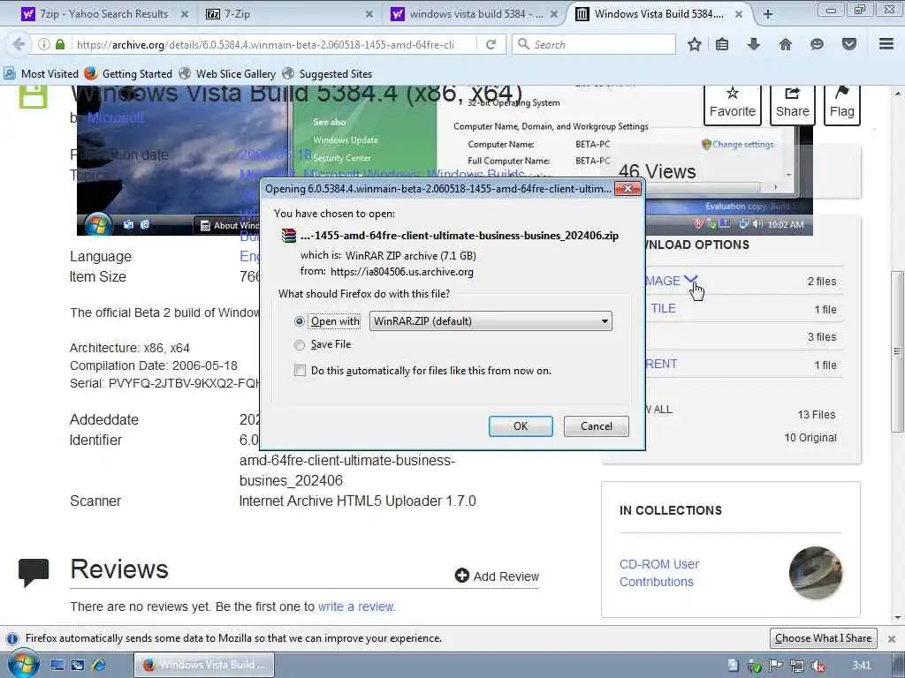The image size is (905, 678).
Task: Click Choose What I Share button
Action: click(x=823, y=638)
